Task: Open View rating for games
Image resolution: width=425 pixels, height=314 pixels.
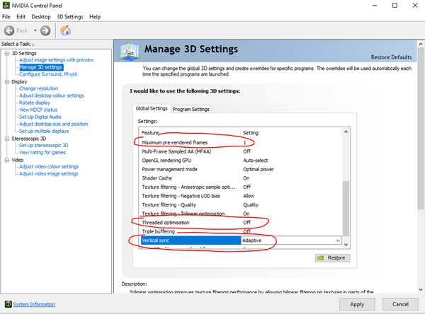Action: coord(42,152)
